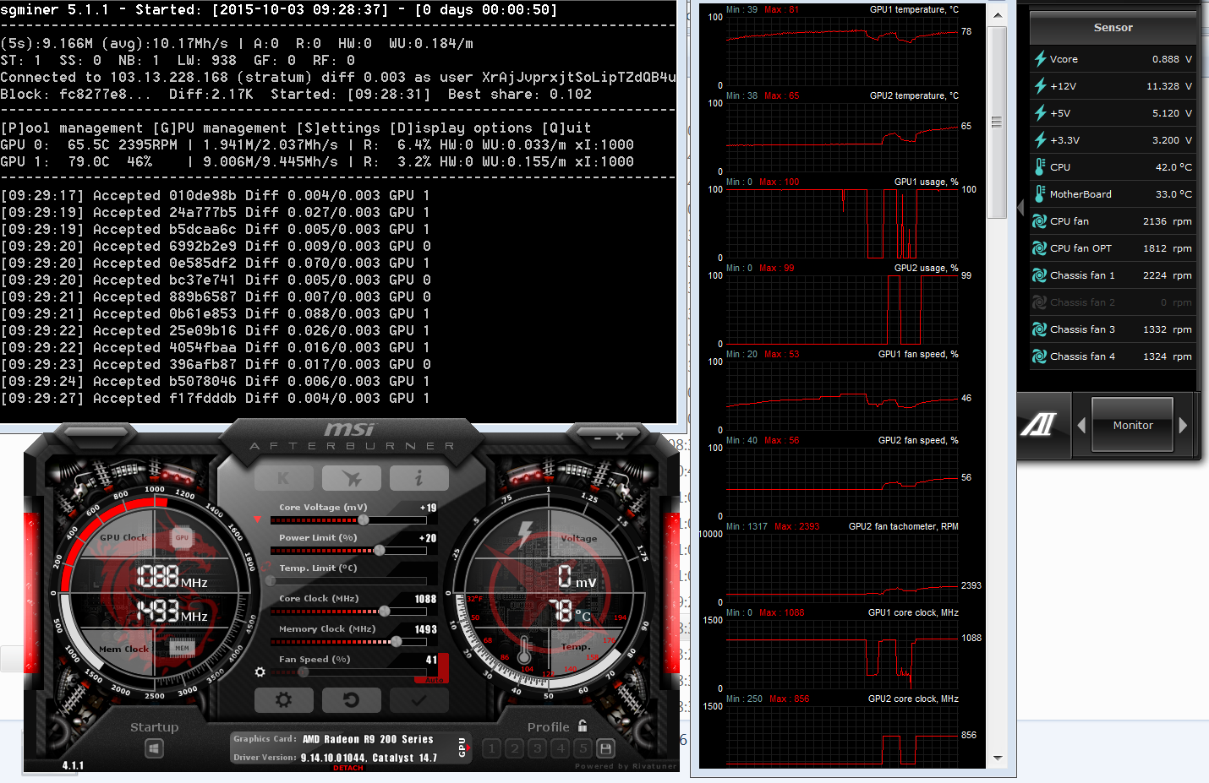Close MSI Afterburner with the X button

click(620, 437)
